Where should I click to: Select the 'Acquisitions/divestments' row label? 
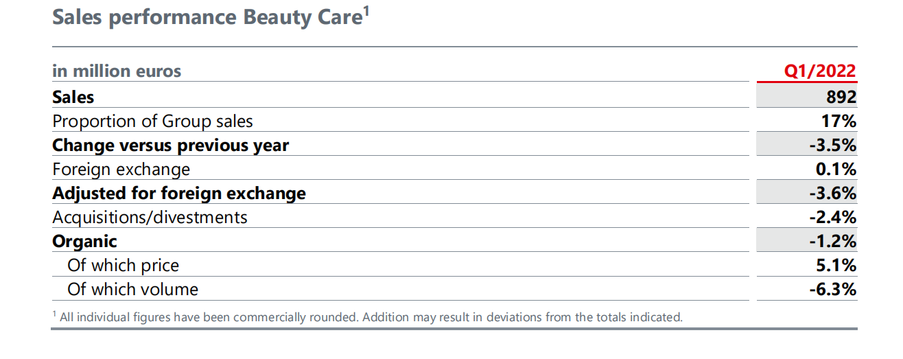[150, 217]
